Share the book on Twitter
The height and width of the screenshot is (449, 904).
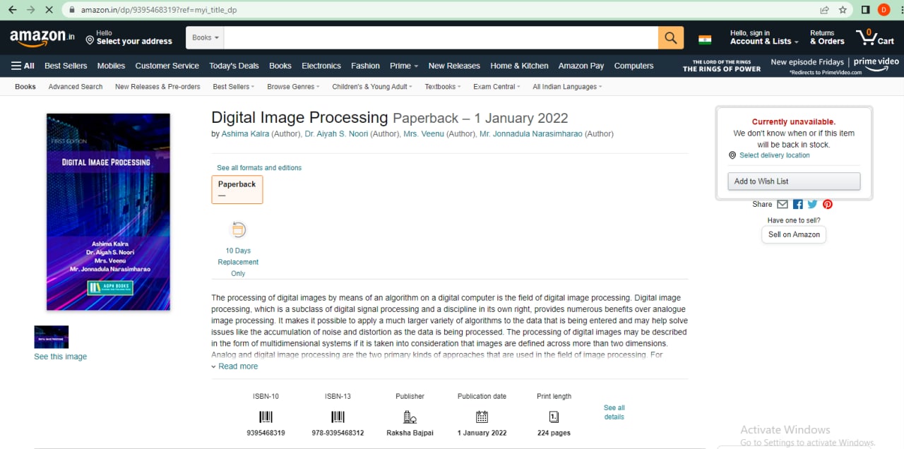(x=812, y=204)
